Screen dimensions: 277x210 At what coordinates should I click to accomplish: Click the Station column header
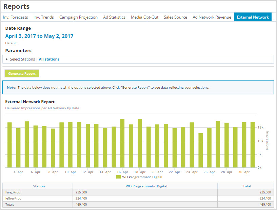(x=39, y=186)
